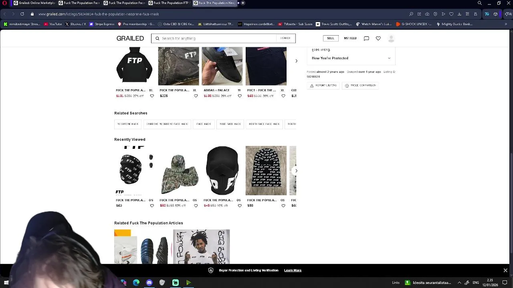The width and height of the screenshot is (513, 288).
Task: Click the GRAILED logo
Action: 130,38
